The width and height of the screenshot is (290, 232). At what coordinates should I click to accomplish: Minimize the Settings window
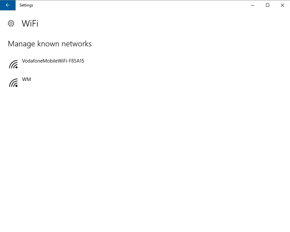click(x=252, y=5)
